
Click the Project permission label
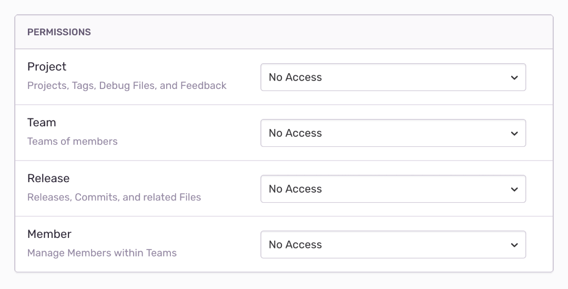[x=47, y=67]
